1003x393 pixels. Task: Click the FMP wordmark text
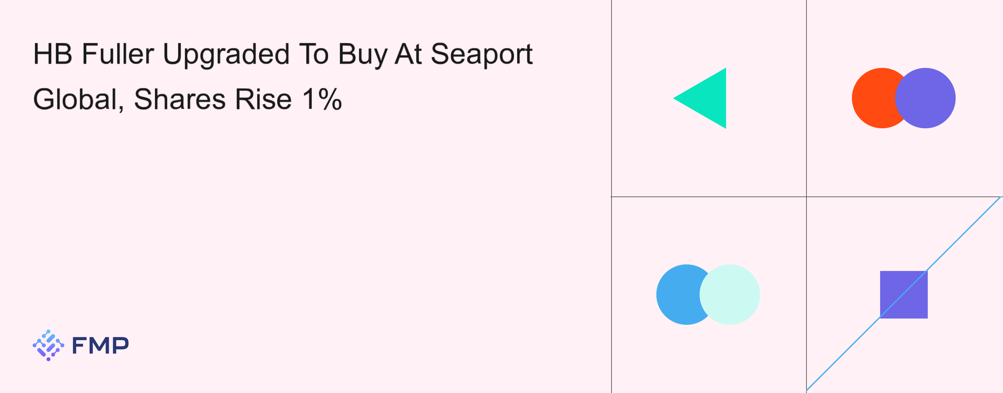[x=100, y=345]
